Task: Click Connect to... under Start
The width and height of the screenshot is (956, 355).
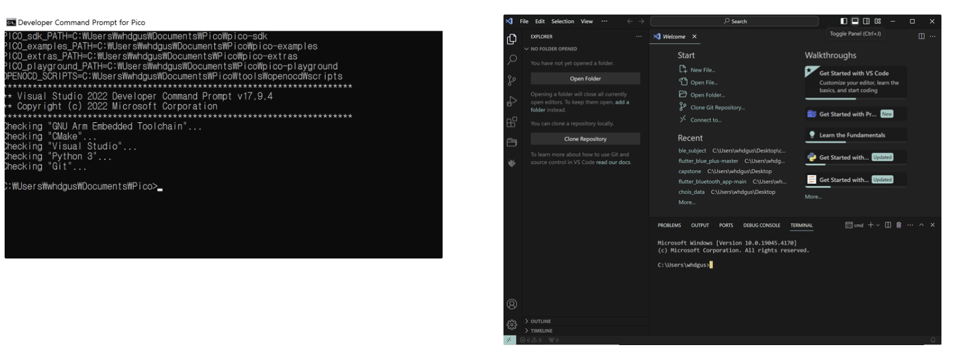Action: [x=705, y=120]
